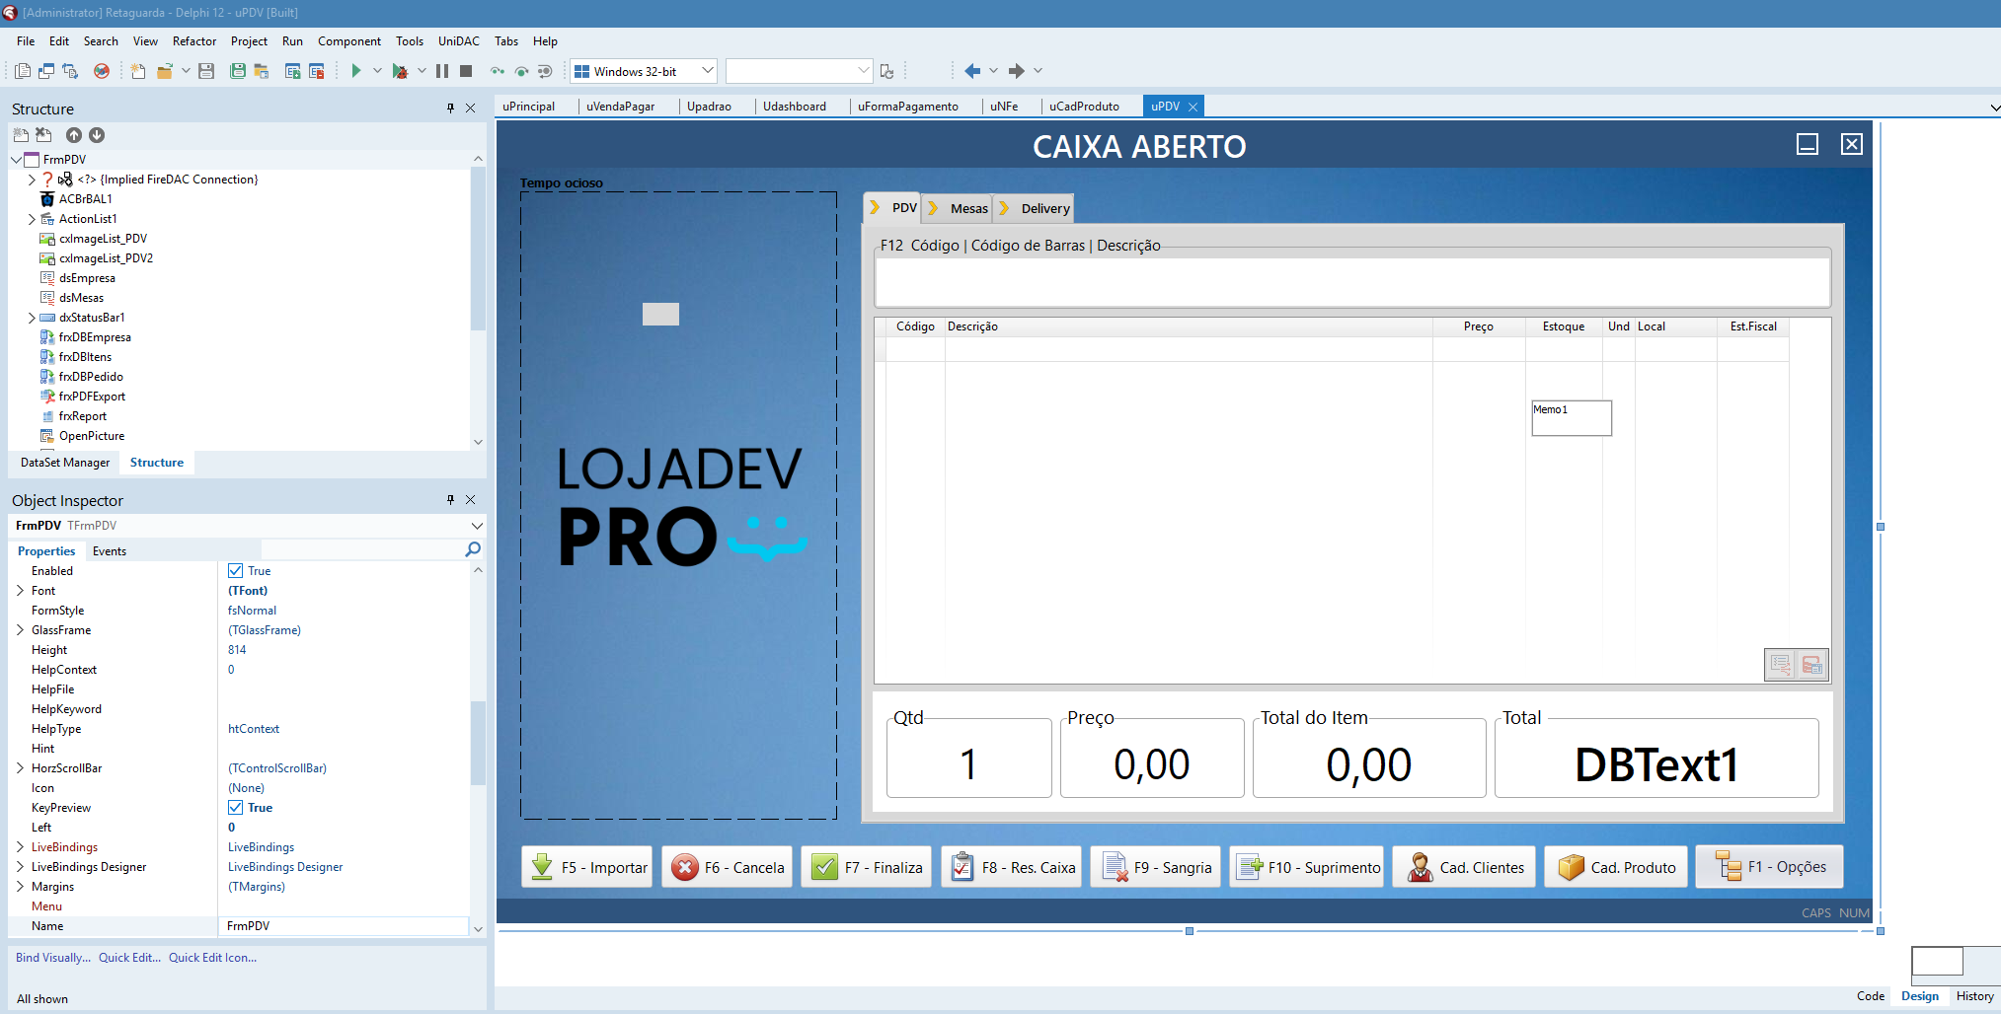The image size is (2001, 1014).
Task: Toggle the Enabled property checkbox
Action: coord(236,571)
